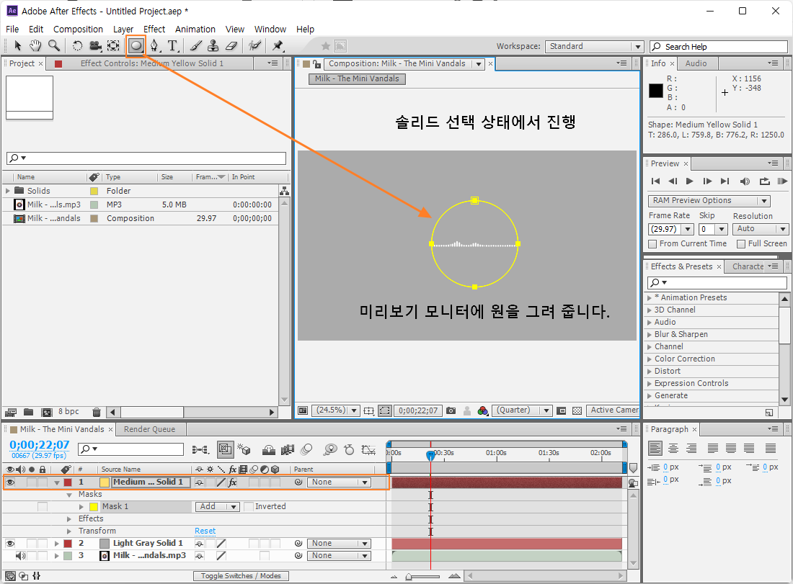
Task: Open the Resolution Auto dropdown
Action: [760, 229]
